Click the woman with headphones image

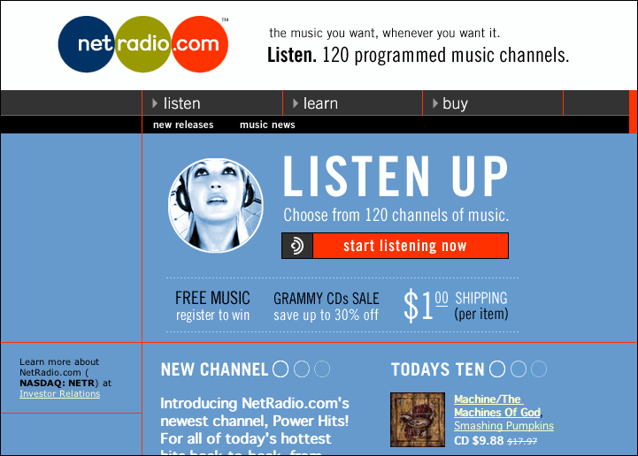coord(216,205)
